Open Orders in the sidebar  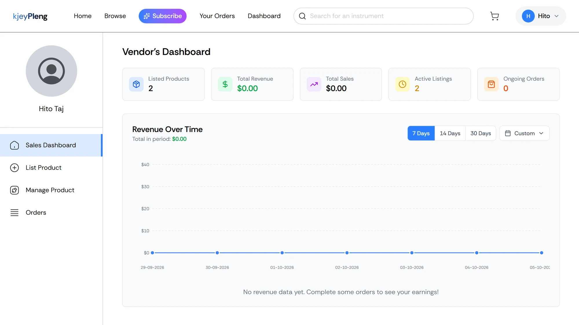51,213
